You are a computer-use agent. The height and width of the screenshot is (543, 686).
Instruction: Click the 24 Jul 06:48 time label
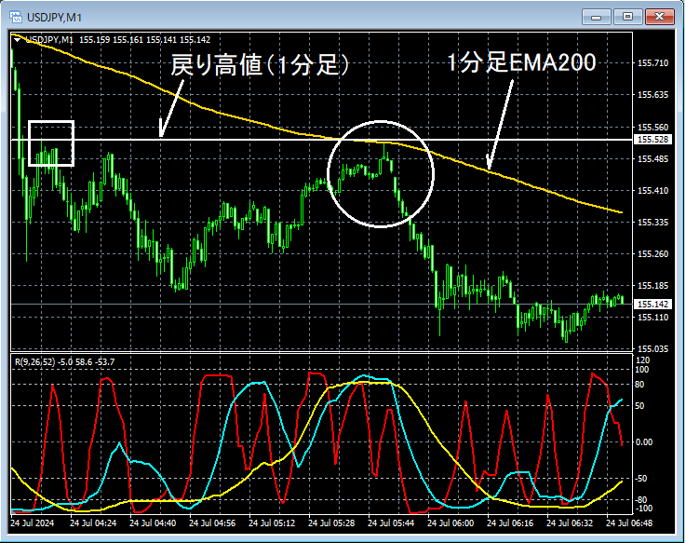coord(629,523)
